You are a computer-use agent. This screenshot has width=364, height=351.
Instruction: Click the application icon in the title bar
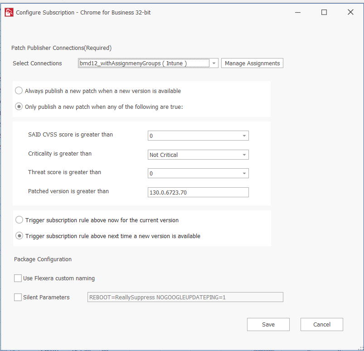(9, 12)
